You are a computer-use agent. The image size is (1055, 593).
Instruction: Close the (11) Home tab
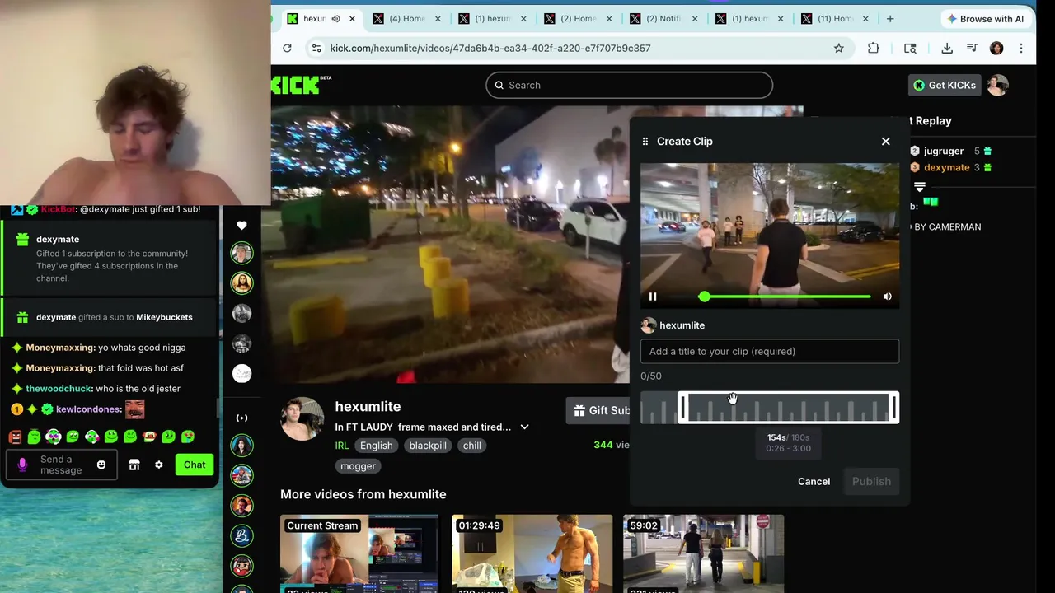[x=866, y=18]
